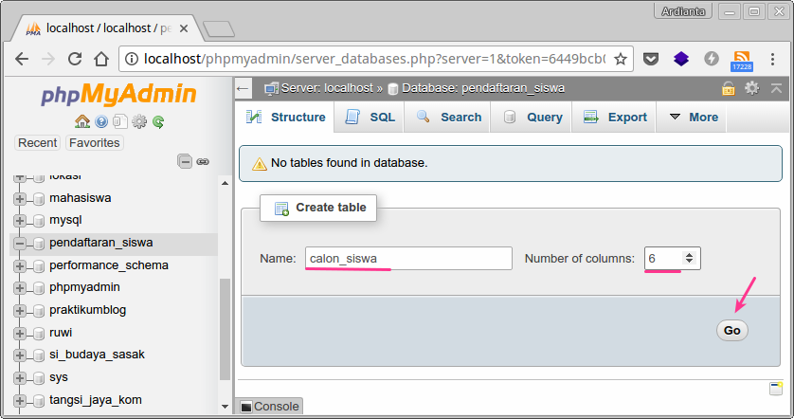This screenshot has width=794, height=419.
Task: Open page settings gear in top bar
Action: click(x=752, y=88)
